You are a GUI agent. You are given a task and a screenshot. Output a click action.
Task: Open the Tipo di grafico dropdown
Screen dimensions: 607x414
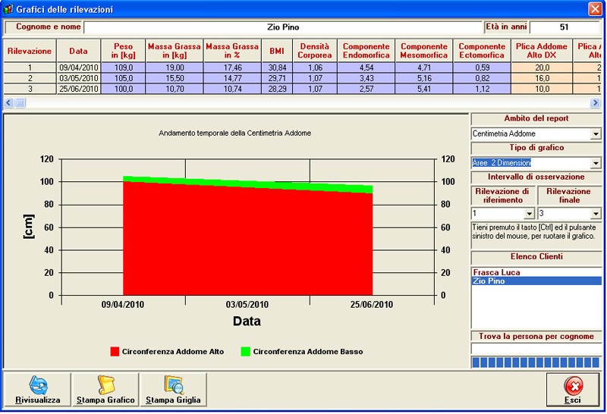pyautogui.click(x=596, y=163)
